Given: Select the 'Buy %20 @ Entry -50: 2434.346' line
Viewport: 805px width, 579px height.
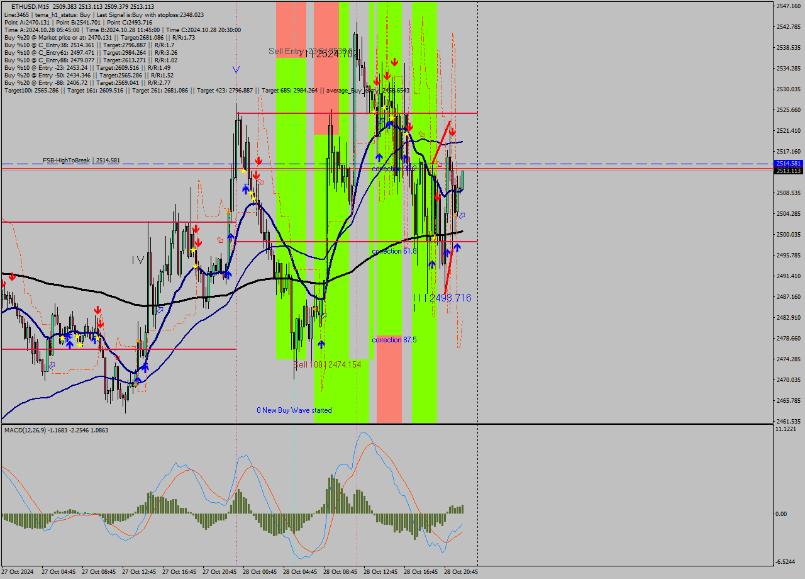Looking at the screenshot, I should click(x=89, y=75).
